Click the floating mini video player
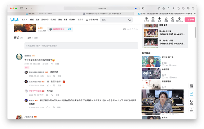Image resolution: width=204 pixels, height=129 pixels. point(163,101)
